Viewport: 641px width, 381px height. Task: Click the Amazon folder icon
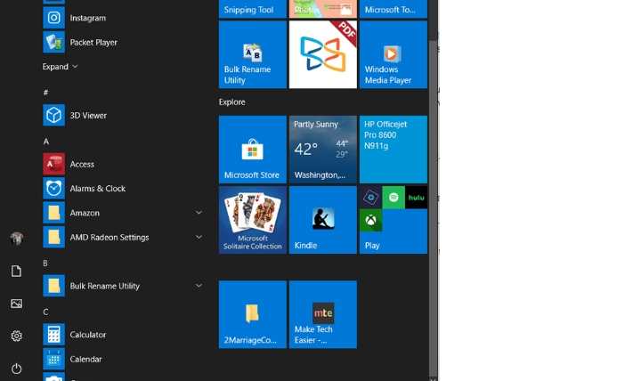[54, 213]
